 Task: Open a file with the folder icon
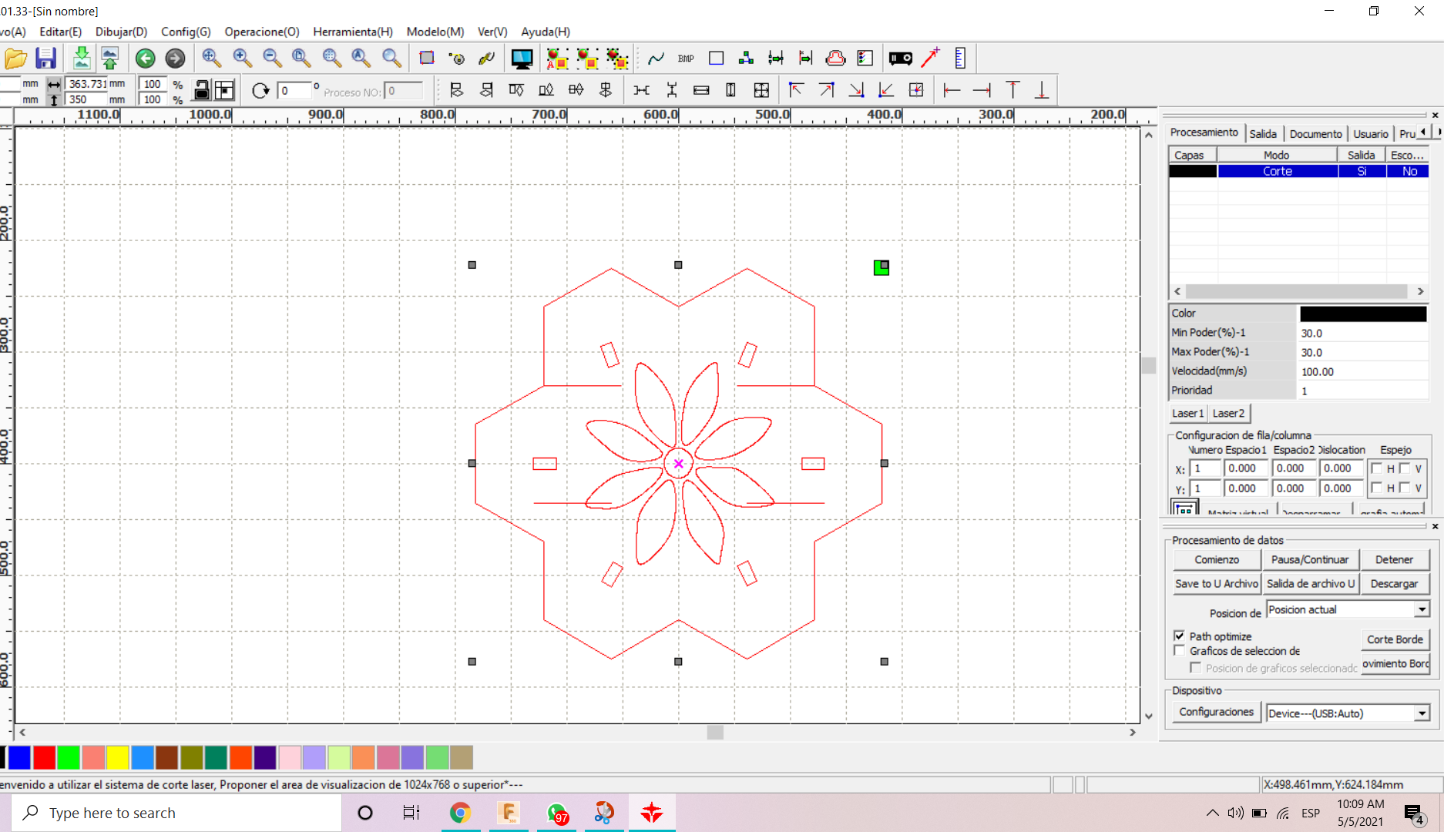tap(15, 59)
